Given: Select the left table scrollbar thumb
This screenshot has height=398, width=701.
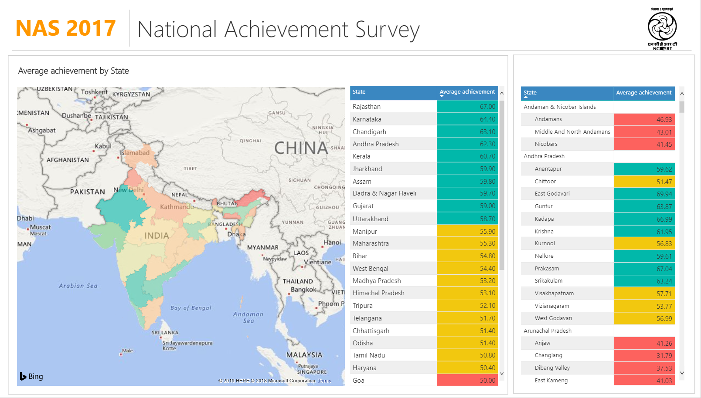Looking at the screenshot, I should (502, 186).
